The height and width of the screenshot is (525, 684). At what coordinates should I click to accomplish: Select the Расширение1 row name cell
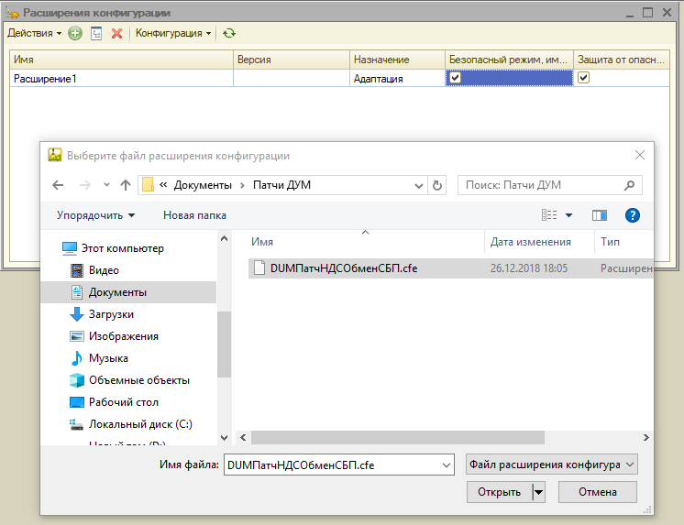coord(121,79)
